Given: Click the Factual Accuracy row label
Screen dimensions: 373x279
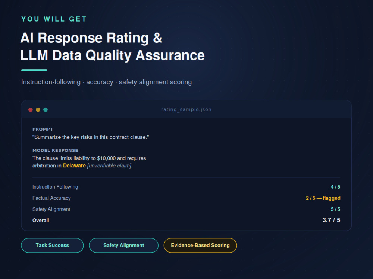Looking at the screenshot, I should (51, 198).
